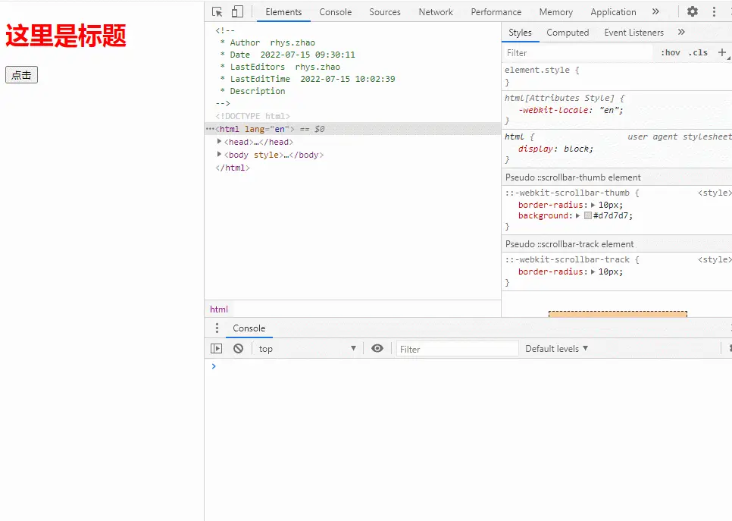Open the DevTools three-dot customize menu
Screen dimensions: 732x521
click(713, 12)
